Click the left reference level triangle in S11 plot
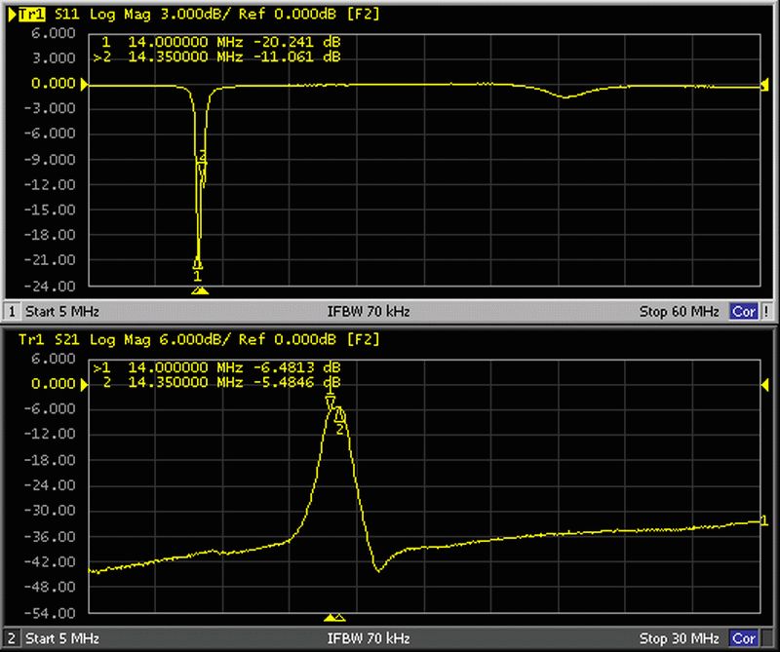This screenshot has width=780, height=652. [x=84, y=85]
